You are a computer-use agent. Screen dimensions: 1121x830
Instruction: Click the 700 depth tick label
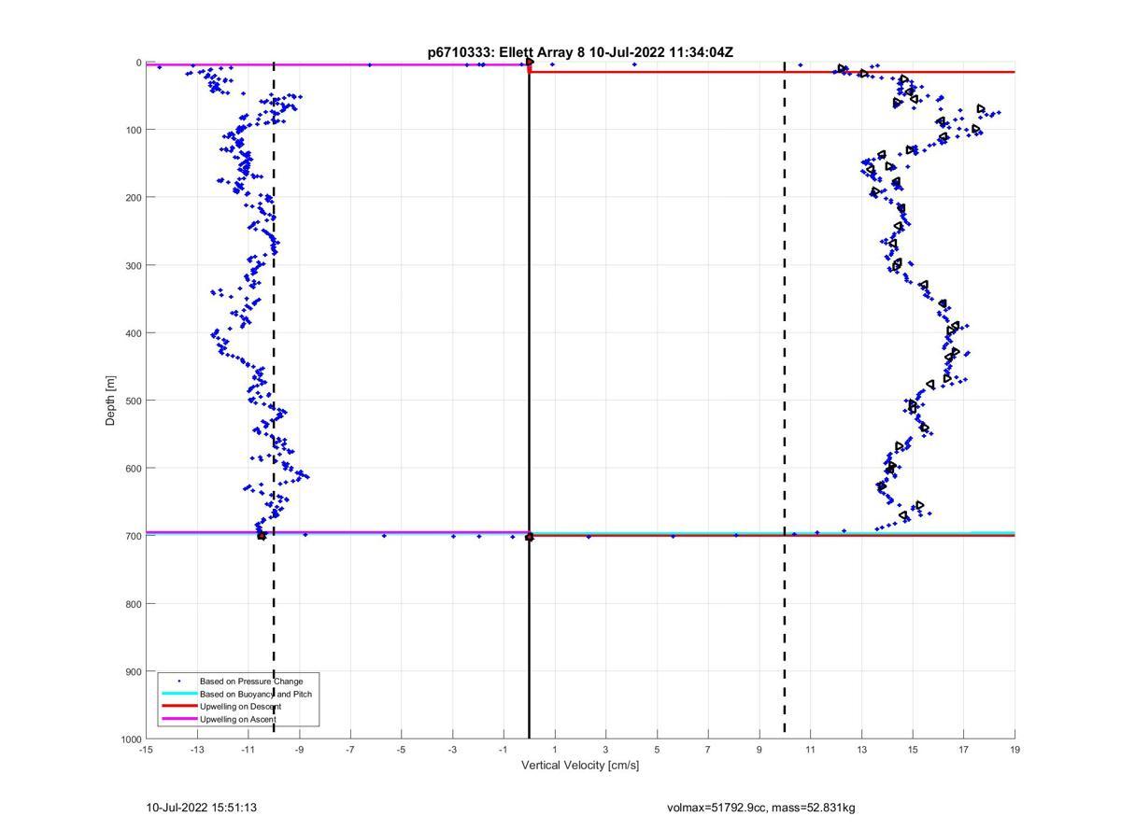(x=132, y=536)
